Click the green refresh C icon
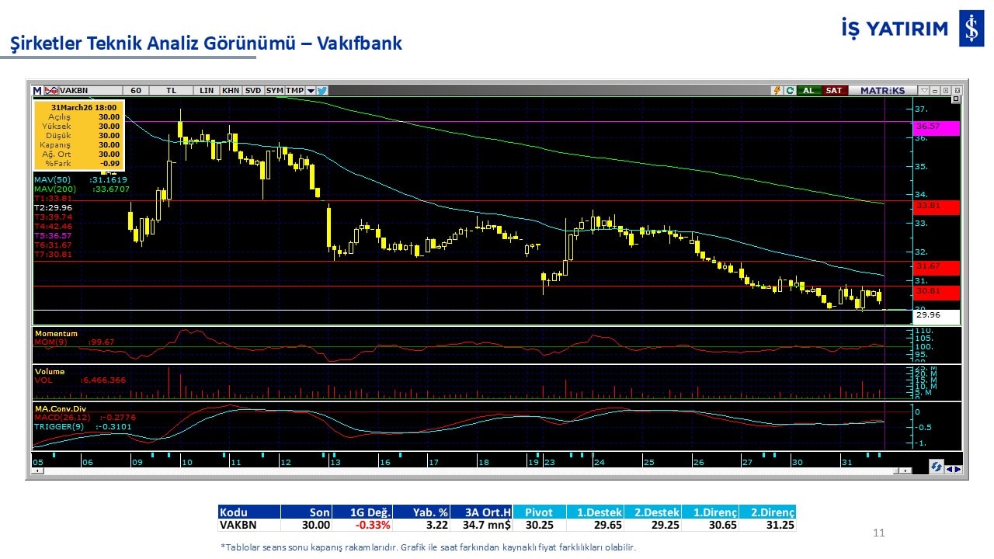Viewport: 994px width, 559px height. pos(789,90)
